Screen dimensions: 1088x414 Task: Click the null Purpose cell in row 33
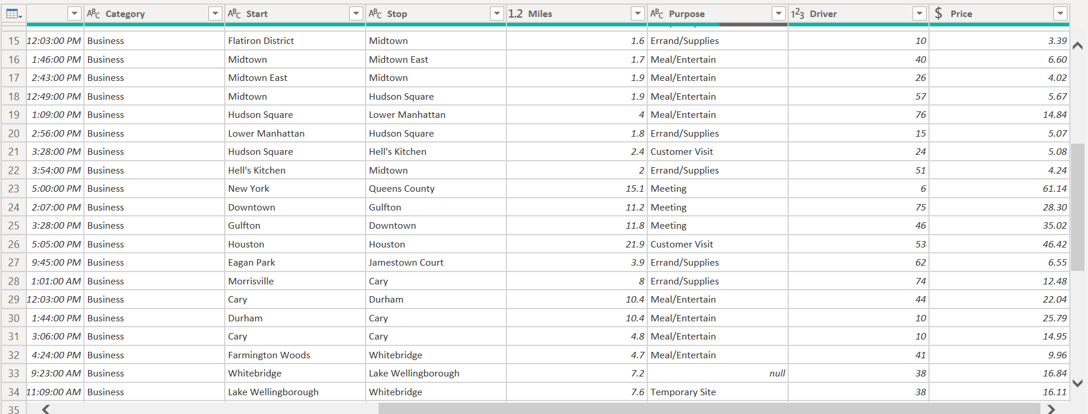point(718,373)
